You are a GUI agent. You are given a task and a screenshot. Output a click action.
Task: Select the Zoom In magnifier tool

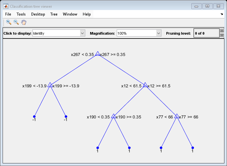tap(9, 22)
